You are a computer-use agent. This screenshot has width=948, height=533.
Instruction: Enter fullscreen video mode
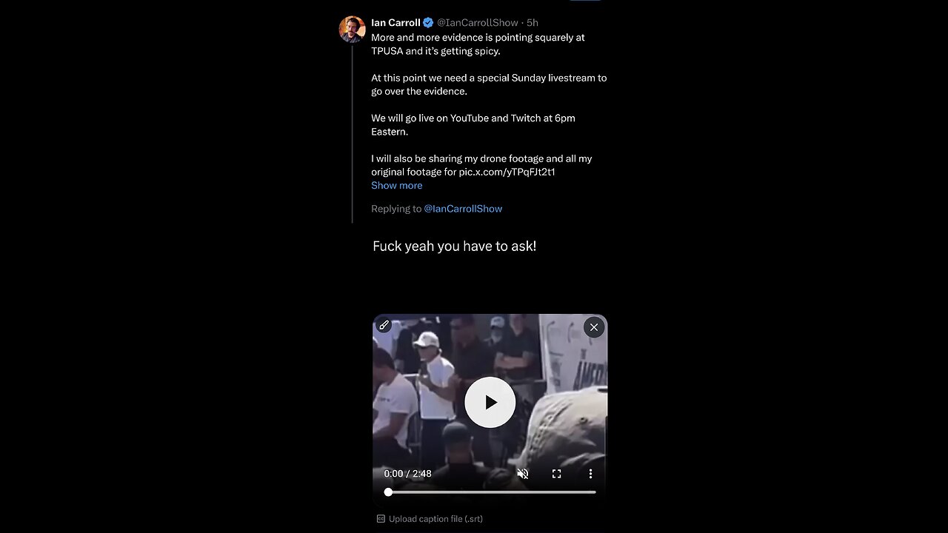click(556, 474)
